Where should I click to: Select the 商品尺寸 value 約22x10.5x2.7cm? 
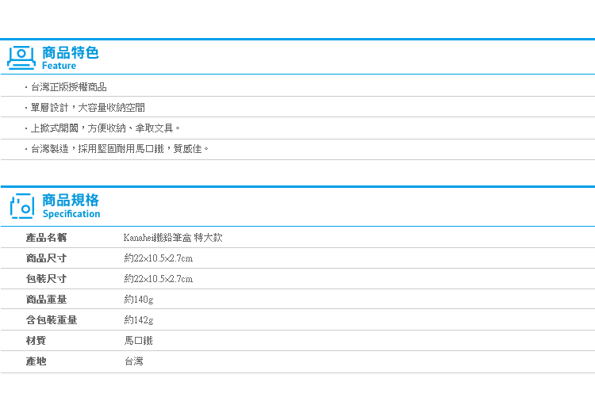point(159,258)
